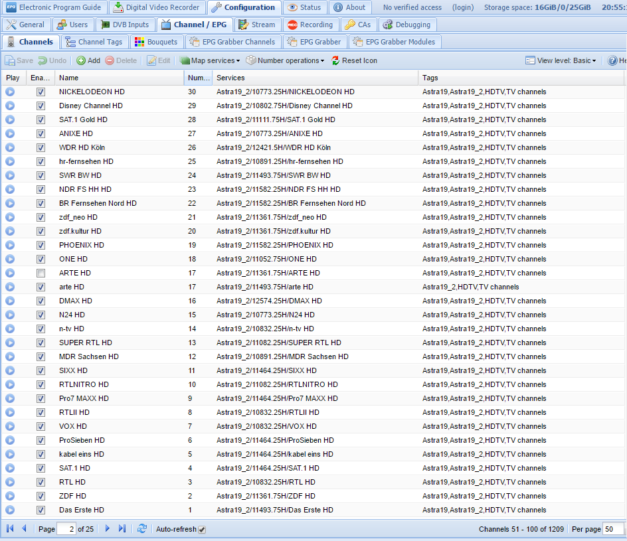Sort by the Number column header
The width and height of the screenshot is (627, 541).
199,78
